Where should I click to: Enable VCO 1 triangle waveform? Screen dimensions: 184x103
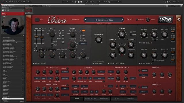tap(63, 31)
